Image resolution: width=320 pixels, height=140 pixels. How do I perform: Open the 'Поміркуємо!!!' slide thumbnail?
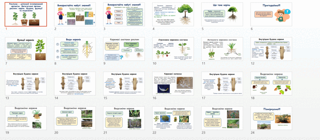point(271,118)
